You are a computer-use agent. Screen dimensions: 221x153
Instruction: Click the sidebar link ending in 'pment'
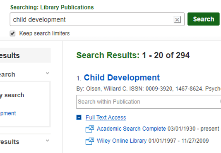tap(8, 113)
